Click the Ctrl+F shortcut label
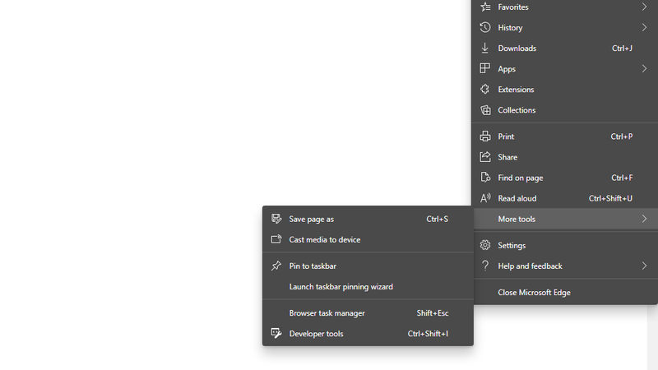Screen dimensions: 658x370 click(x=622, y=178)
